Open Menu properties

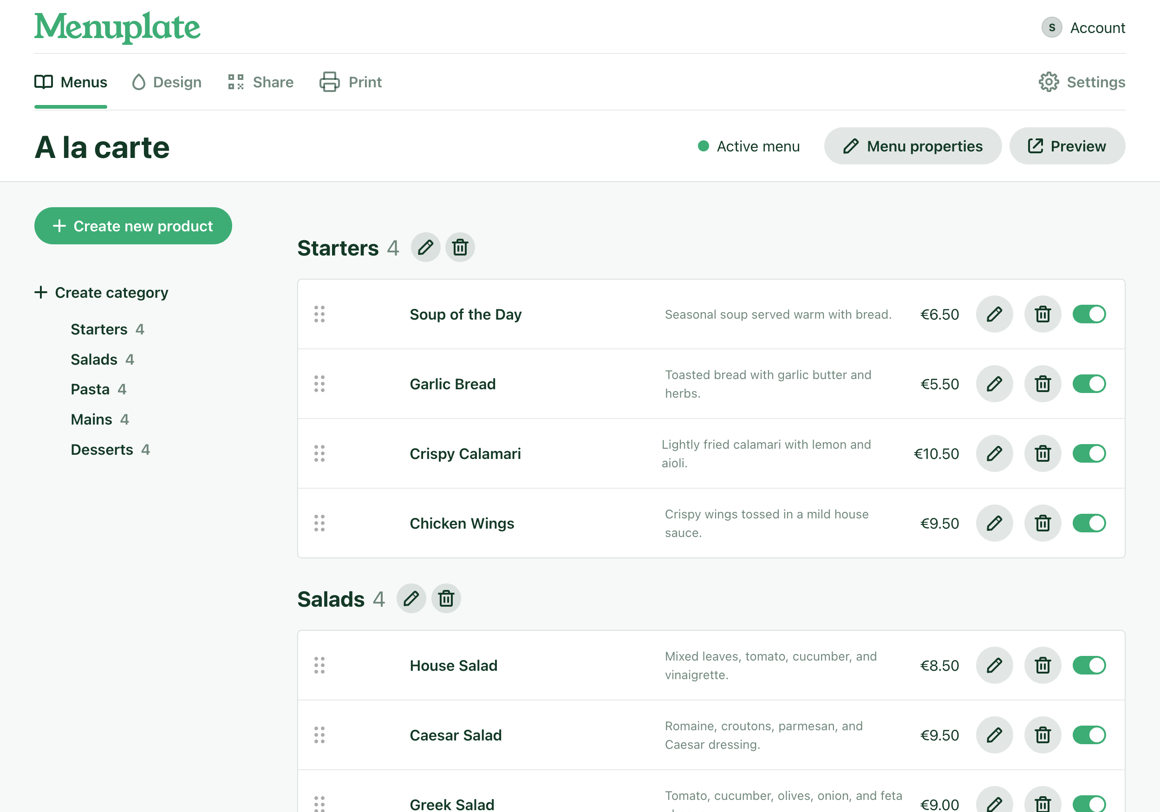(x=912, y=146)
